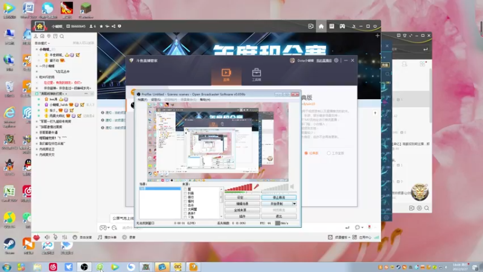483x272 pixels.
Task: Open settings gear in the Douyu window header
Action: (x=336, y=60)
